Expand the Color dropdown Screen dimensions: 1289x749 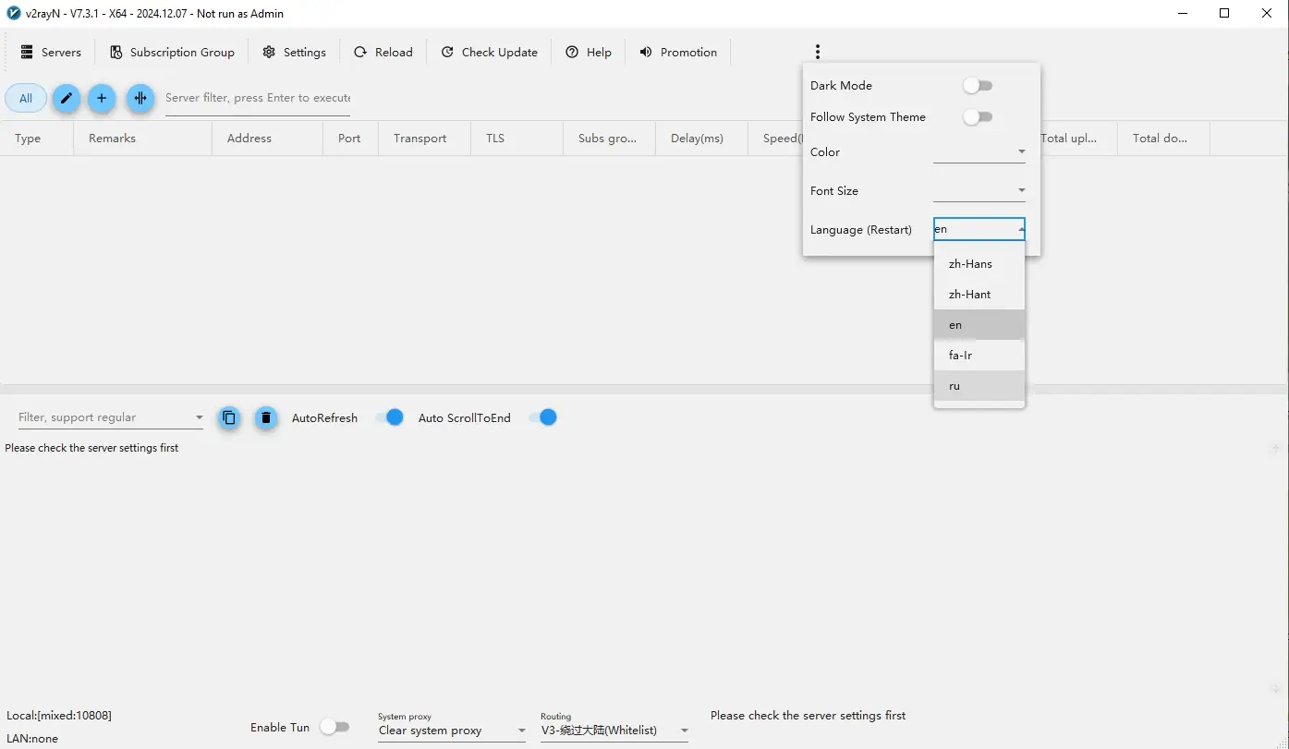click(x=979, y=152)
